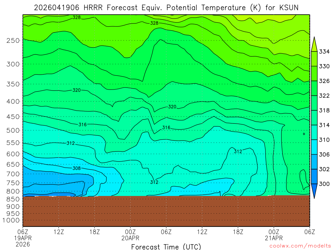This screenshot has width=334, height=250.
Task: Click the 06Z time label above 19APR
Action: (x=23, y=232)
